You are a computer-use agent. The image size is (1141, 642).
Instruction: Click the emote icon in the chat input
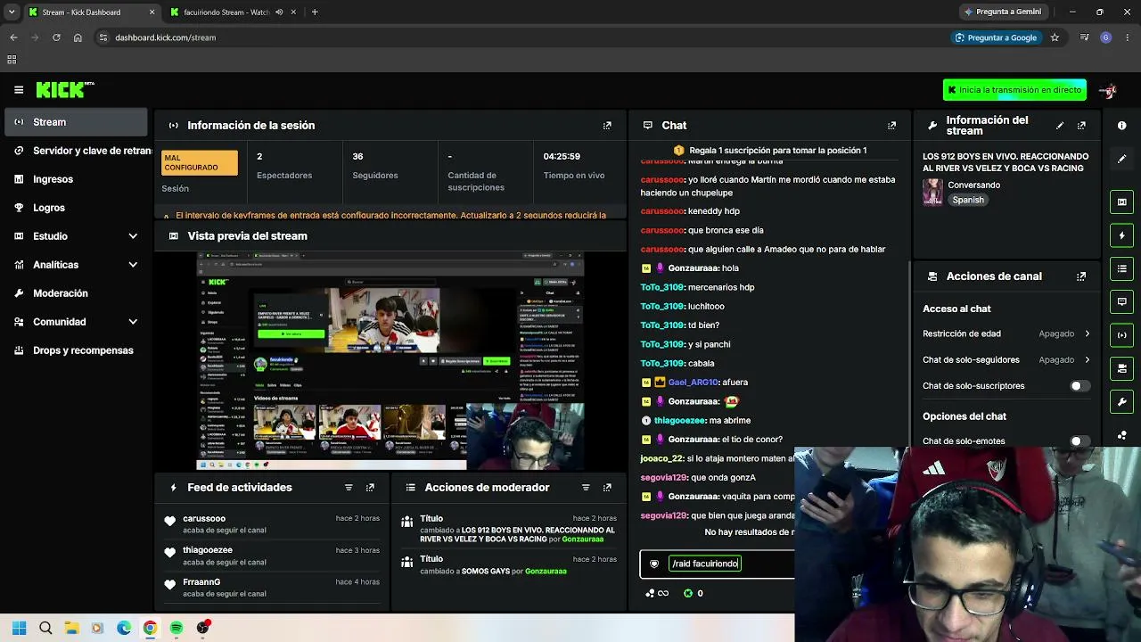pyautogui.click(x=654, y=564)
